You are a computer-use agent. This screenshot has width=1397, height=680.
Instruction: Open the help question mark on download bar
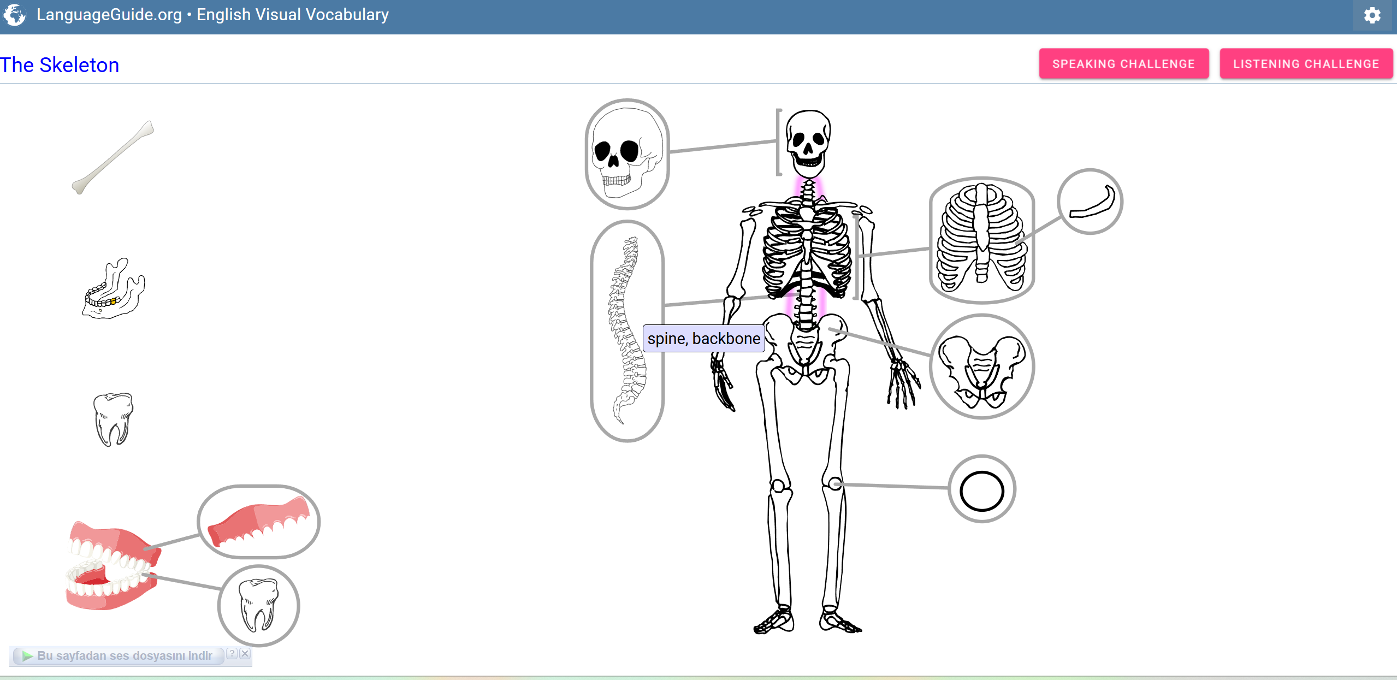pyautogui.click(x=232, y=653)
